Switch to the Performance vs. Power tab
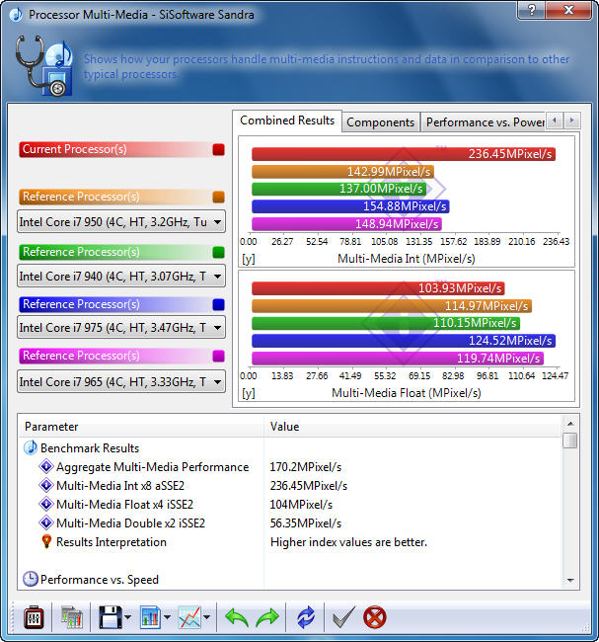Screen dimensions: 599x642 pos(484,122)
